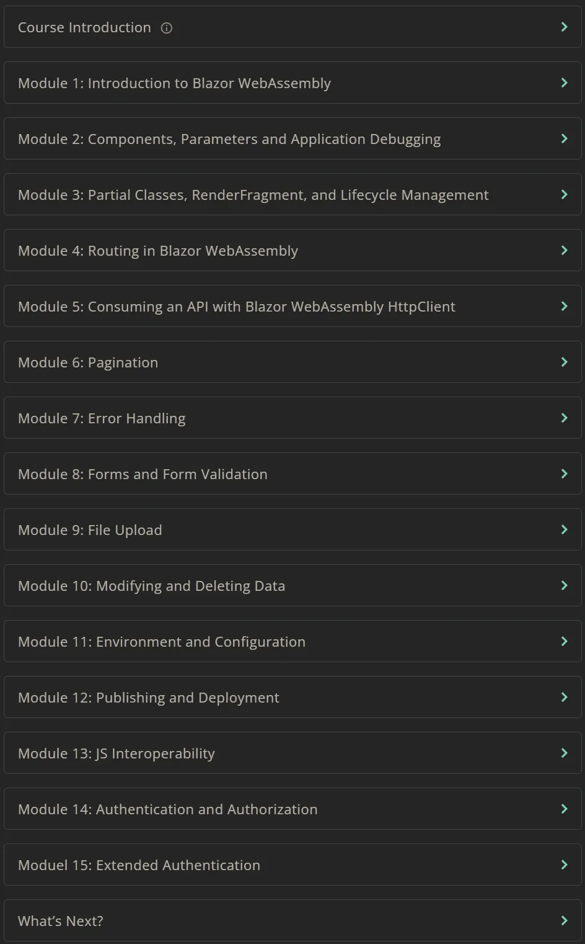Viewport: 585px width, 944px height.
Task: Open Module 13: JS Interoperability section
Action: [x=292, y=753]
